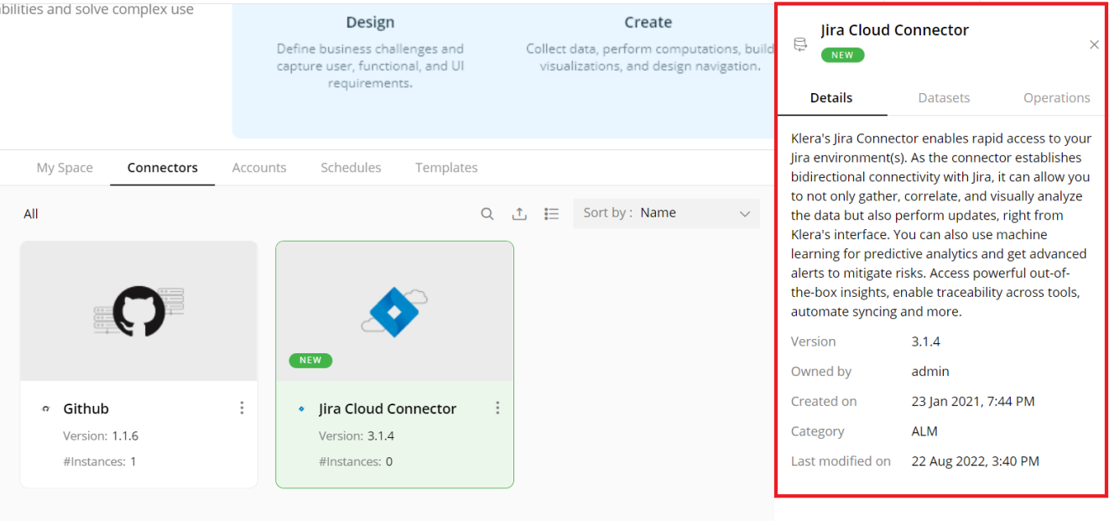Open the Sort by Name dropdown
This screenshot has height=521, width=1109.
point(666,213)
